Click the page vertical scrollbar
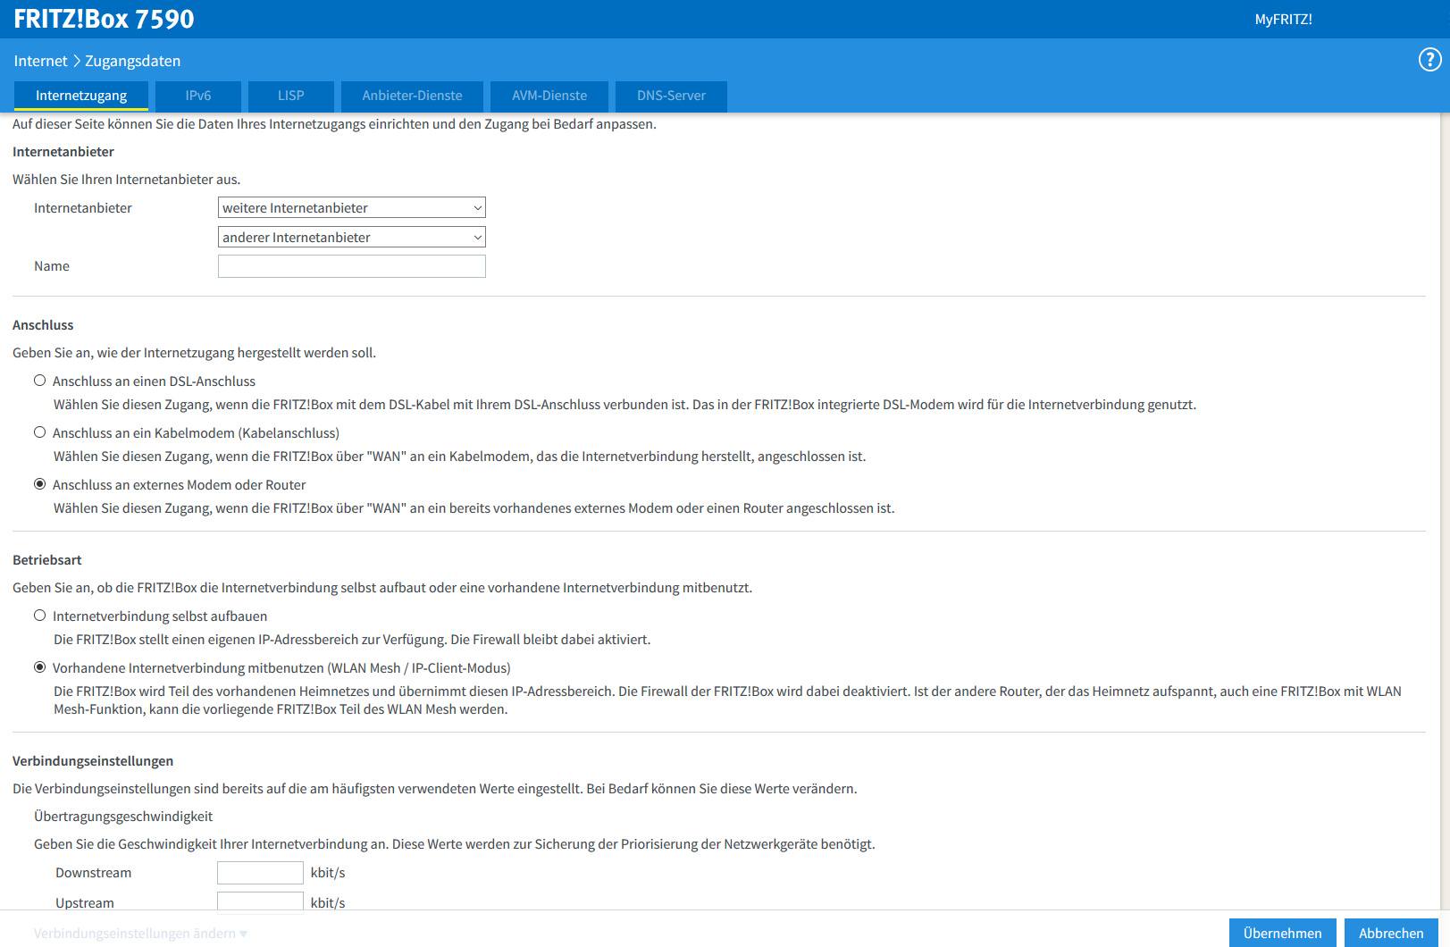 pos(1445,509)
